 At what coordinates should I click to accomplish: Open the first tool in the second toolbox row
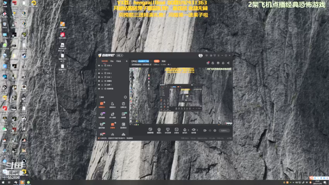(102, 115)
